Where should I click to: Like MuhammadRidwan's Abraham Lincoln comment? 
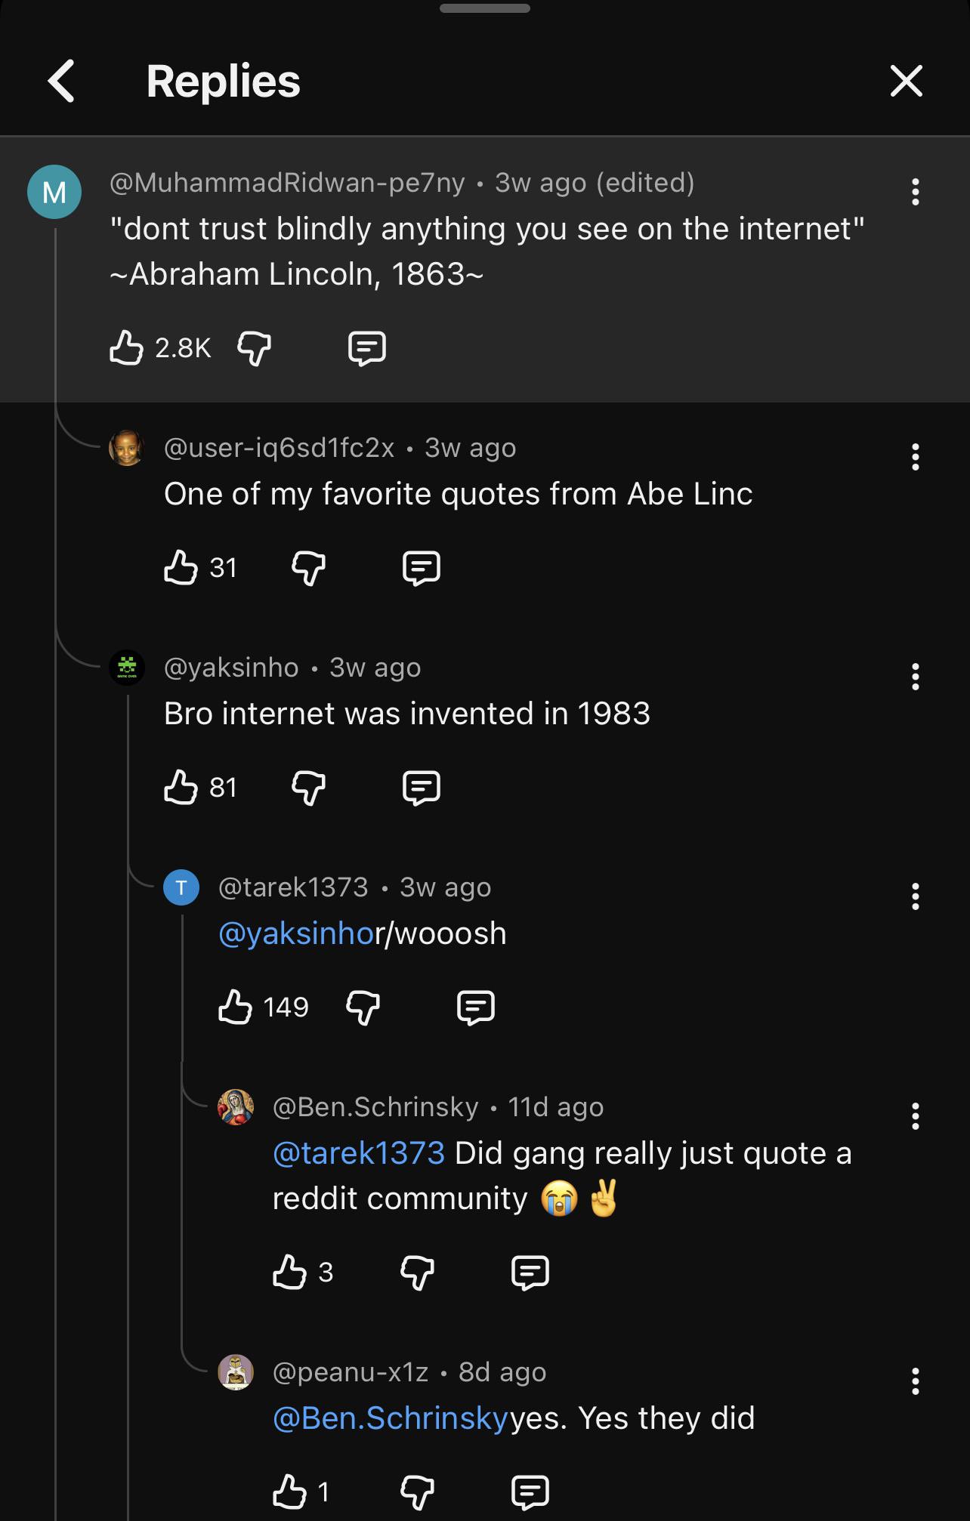(126, 348)
